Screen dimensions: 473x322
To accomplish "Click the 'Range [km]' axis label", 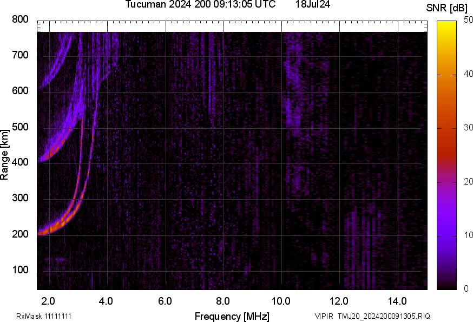I will coord(4,155).
